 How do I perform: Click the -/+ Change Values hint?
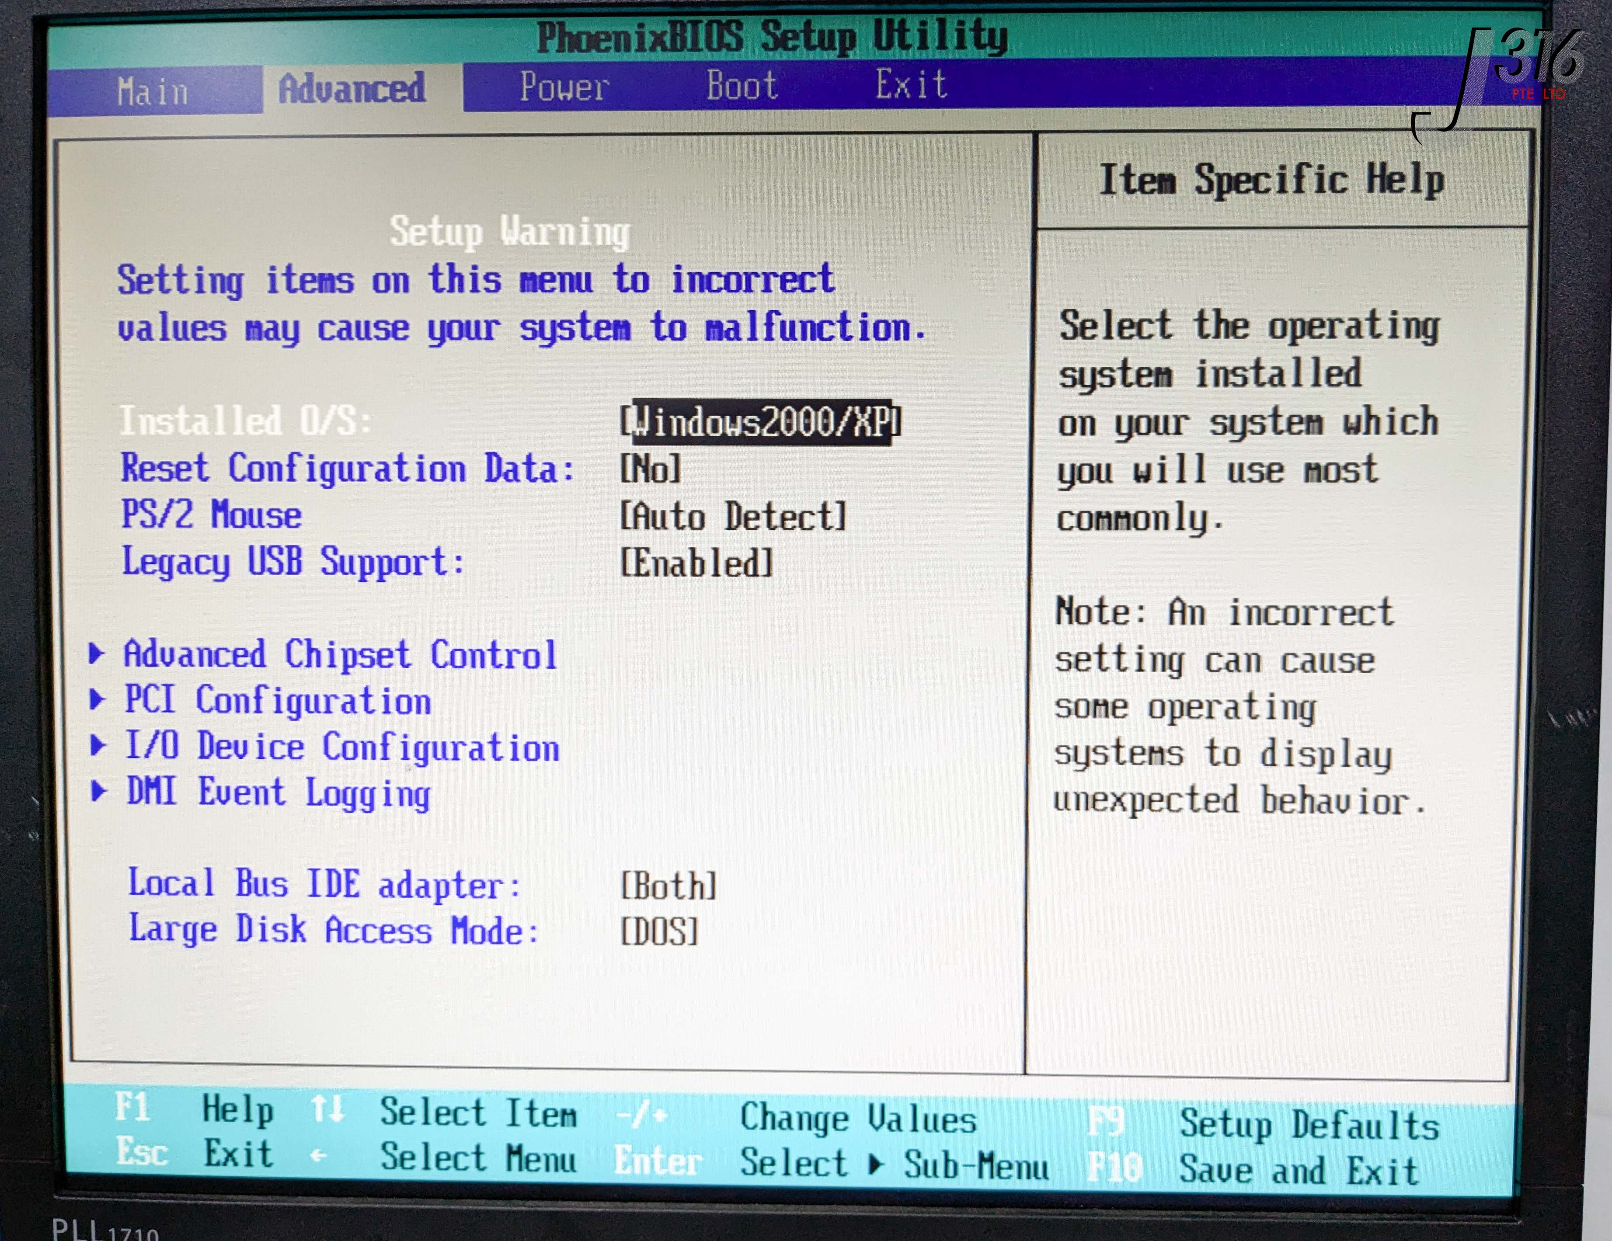(796, 1118)
